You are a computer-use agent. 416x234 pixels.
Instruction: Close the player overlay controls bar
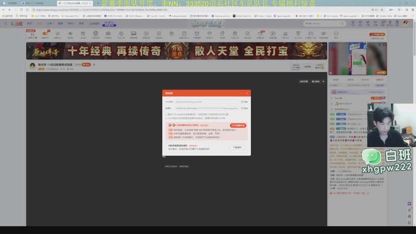point(323,82)
